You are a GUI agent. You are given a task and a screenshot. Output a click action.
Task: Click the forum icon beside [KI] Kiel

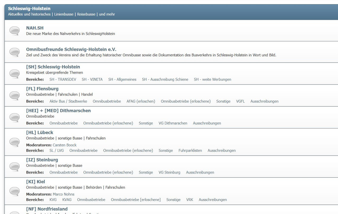click(x=15, y=191)
